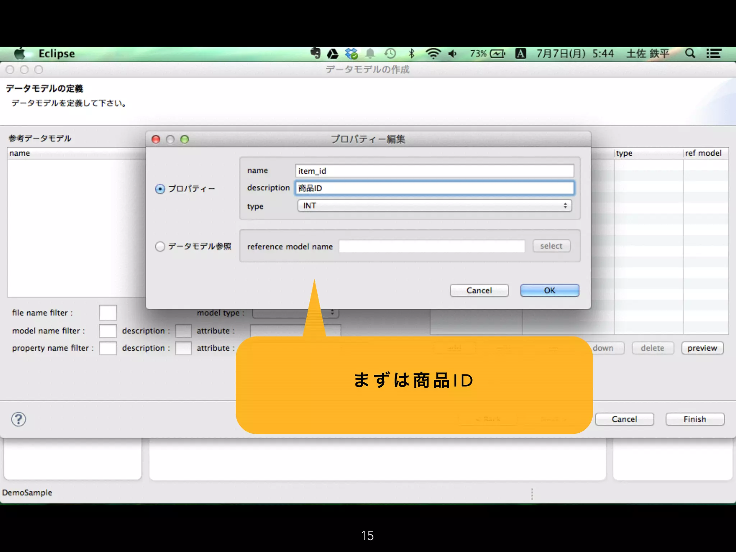Click the preview button
This screenshot has height=552, width=736.
point(702,348)
